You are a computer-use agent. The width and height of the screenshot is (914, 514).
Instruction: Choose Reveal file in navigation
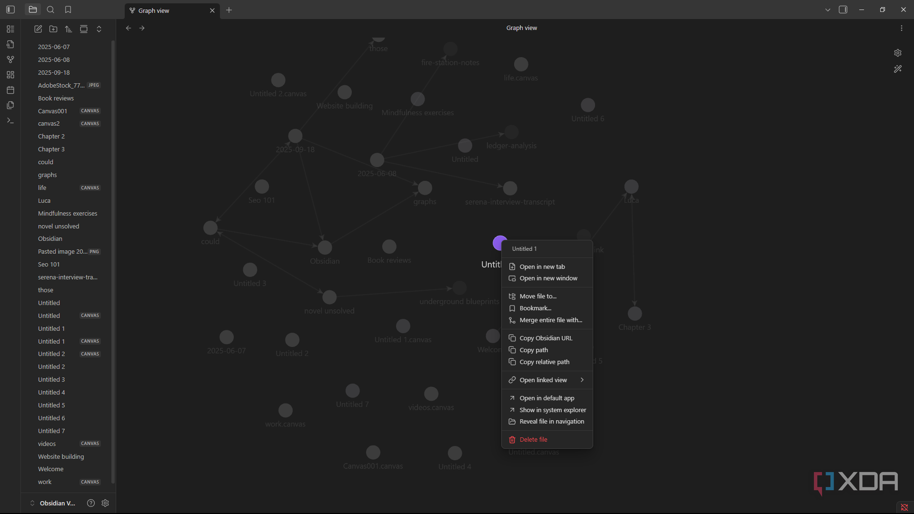point(547,422)
